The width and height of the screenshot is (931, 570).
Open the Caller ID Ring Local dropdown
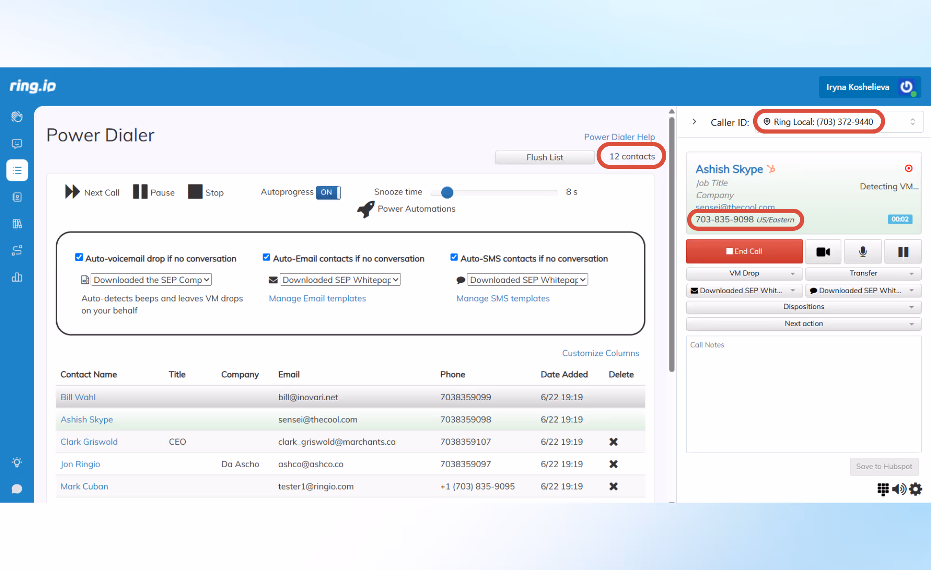coord(839,122)
